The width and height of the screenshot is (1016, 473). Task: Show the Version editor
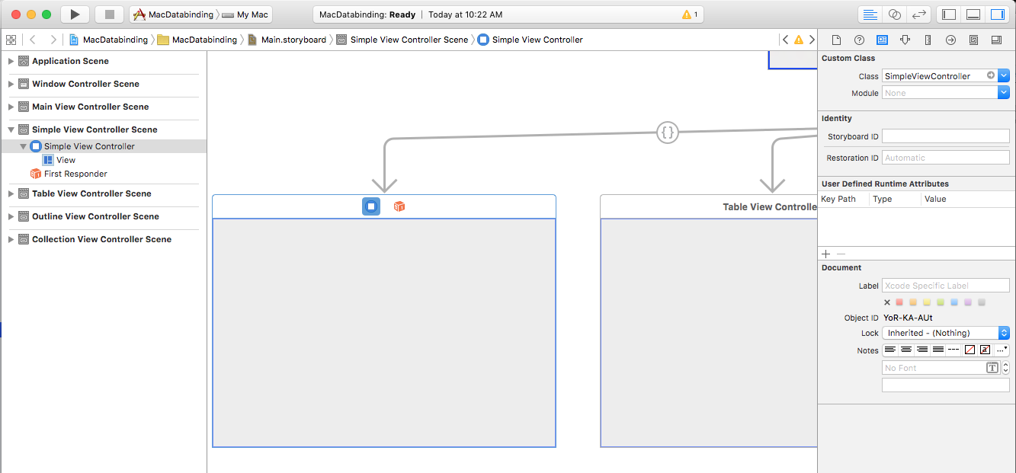click(919, 14)
